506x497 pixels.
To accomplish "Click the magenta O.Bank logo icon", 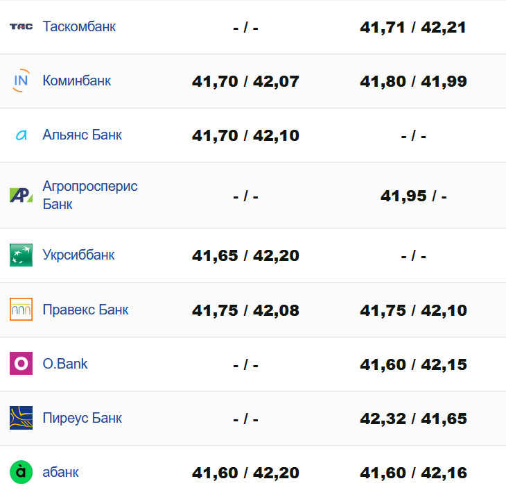I will click(x=21, y=364).
